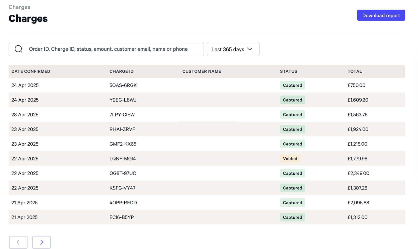
Task: Open charge ECI6-B5YP
Action: pyautogui.click(x=121, y=217)
